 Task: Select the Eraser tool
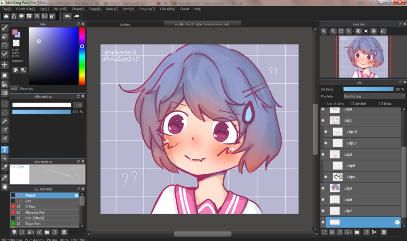pos(4,36)
